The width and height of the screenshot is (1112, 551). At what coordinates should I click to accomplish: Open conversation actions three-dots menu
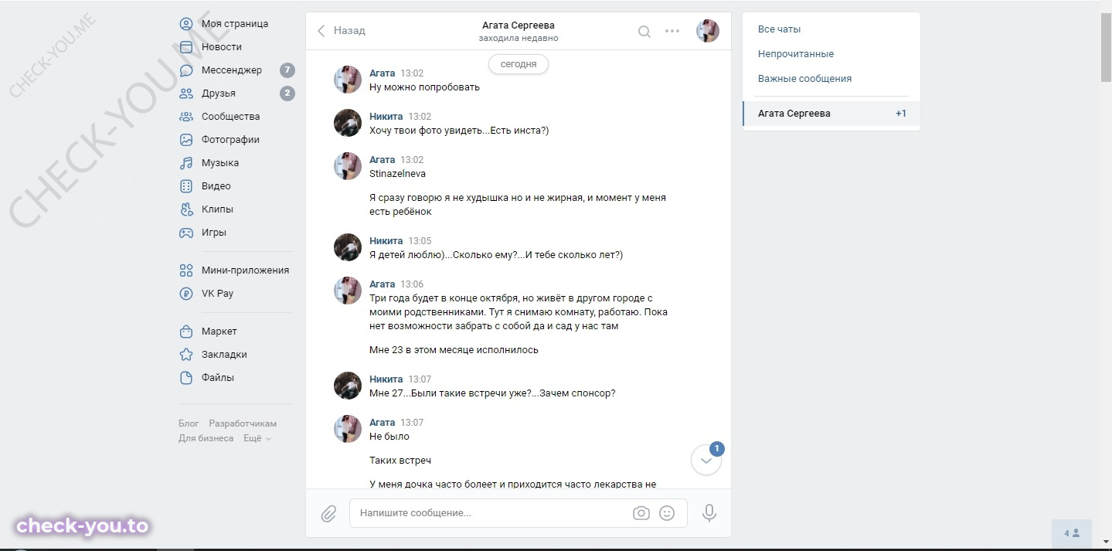coord(672,32)
